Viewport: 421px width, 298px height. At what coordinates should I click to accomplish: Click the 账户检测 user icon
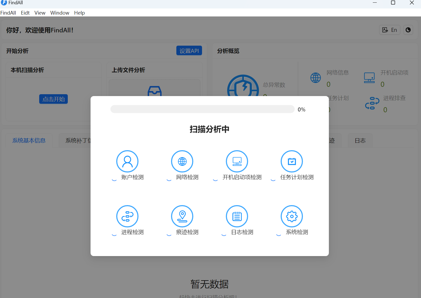(x=127, y=161)
